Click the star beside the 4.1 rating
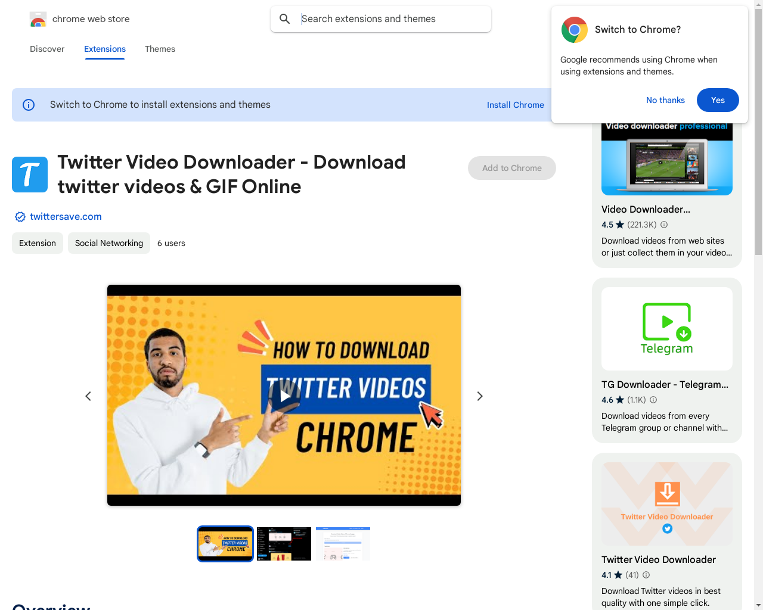This screenshot has height=610, width=763. coord(618,575)
